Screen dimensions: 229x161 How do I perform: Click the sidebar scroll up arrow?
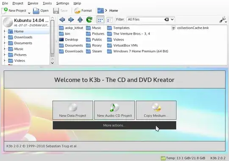coord(52,18)
